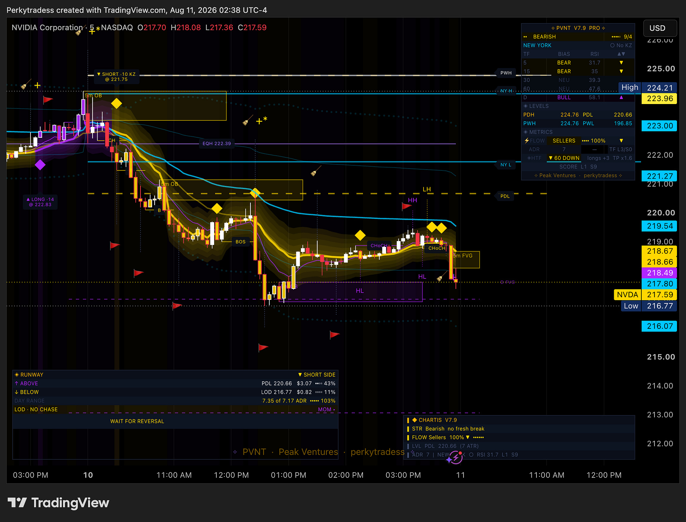Click the PWH line tag on chart
Screen dimensions: 686x522
point(506,73)
